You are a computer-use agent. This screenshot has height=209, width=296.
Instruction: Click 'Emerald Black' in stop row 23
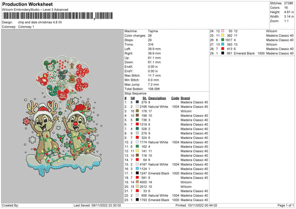pyautogui.click(x=159, y=200)
